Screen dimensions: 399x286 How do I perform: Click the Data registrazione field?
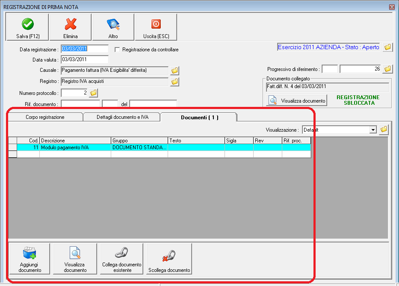click(85, 49)
